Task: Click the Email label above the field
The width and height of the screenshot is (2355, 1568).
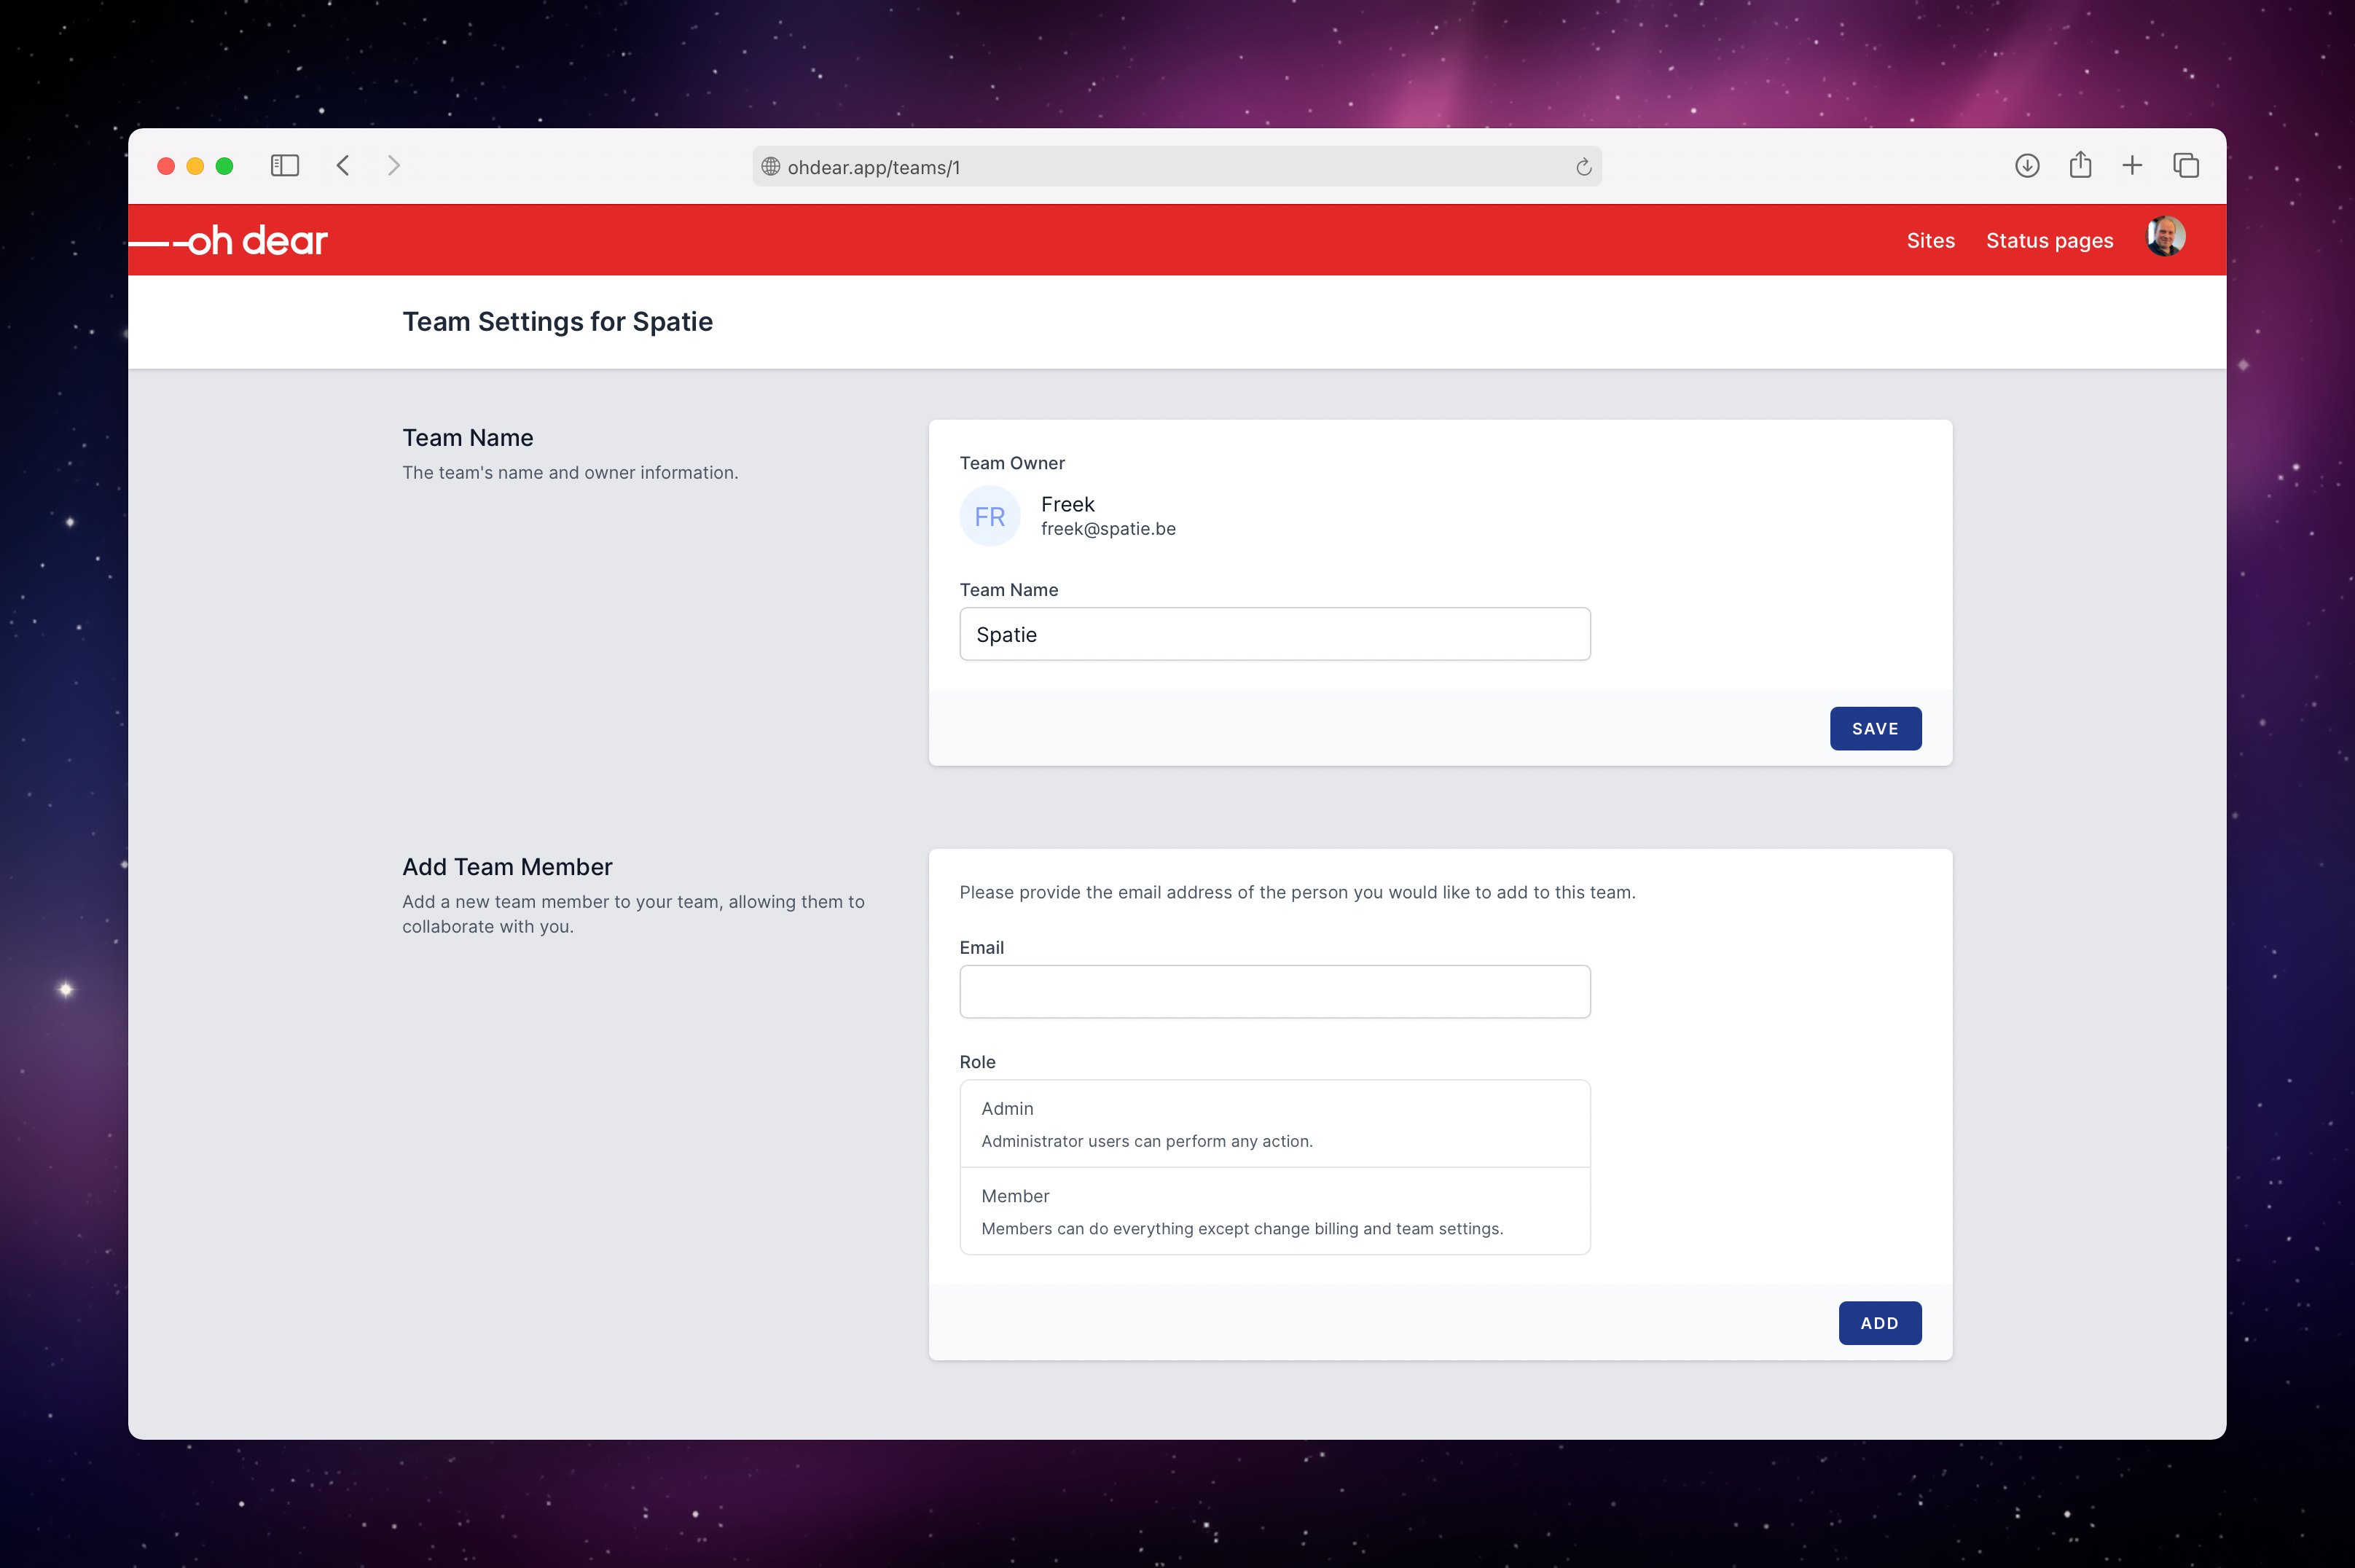Action: tap(981, 947)
